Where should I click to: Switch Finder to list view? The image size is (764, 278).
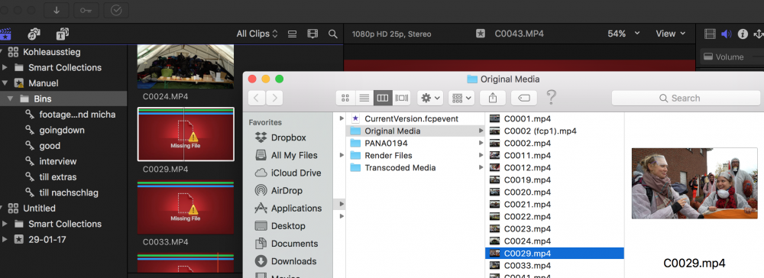click(x=364, y=98)
